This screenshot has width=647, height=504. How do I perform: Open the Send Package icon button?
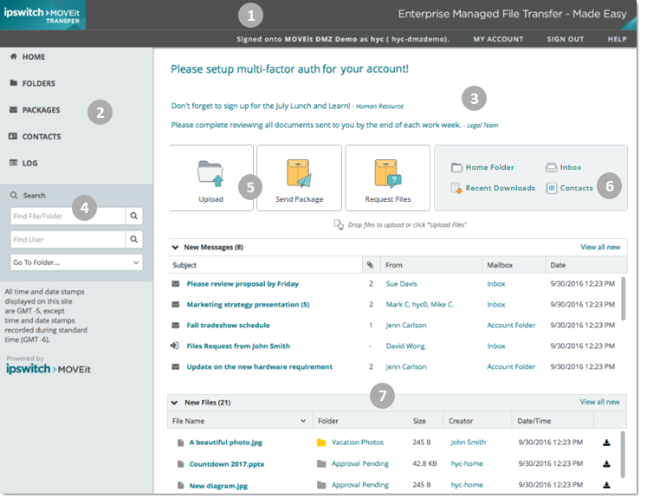[299, 177]
